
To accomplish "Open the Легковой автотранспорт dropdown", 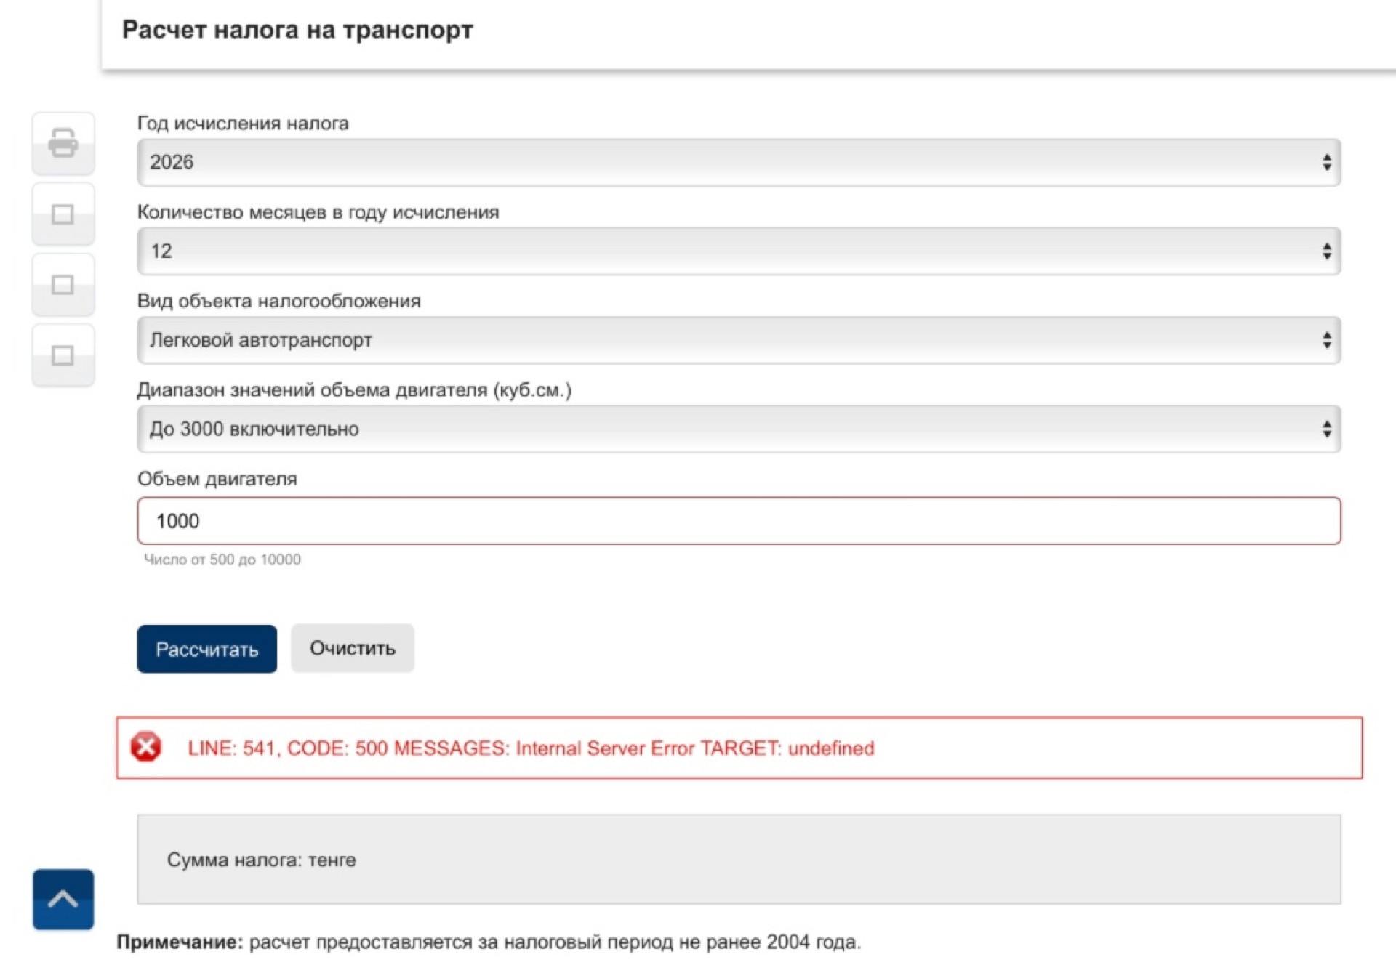I will point(738,340).
